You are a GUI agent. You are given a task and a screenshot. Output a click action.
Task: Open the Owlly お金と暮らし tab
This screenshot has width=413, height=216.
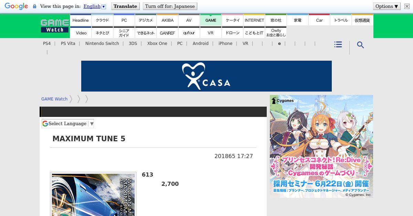tap(276, 33)
